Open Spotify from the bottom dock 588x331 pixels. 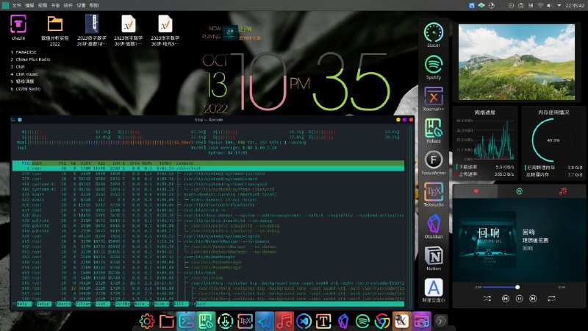pos(362,321)
